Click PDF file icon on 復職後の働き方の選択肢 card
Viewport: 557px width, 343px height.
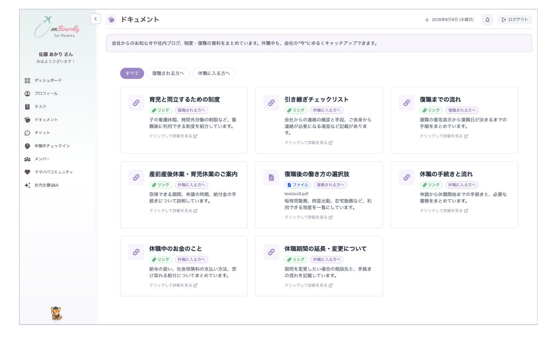[x=272, y=177]
